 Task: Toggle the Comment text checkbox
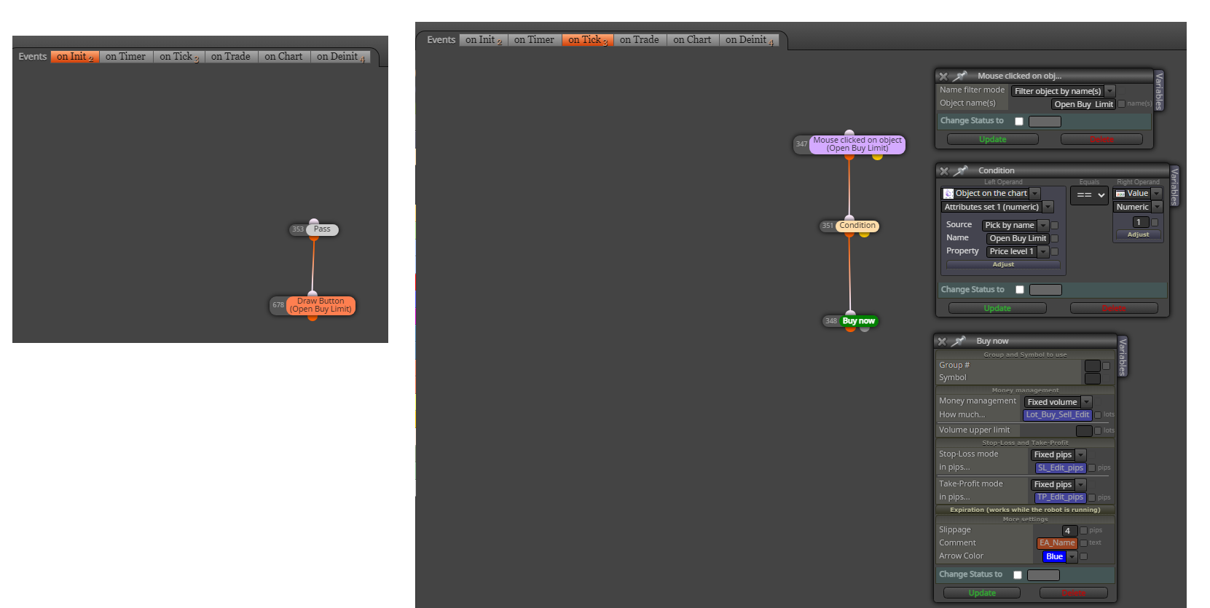pyautogui.click(x=1083, y=543)
